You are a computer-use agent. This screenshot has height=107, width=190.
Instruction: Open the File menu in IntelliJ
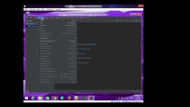tap(27, 18)
